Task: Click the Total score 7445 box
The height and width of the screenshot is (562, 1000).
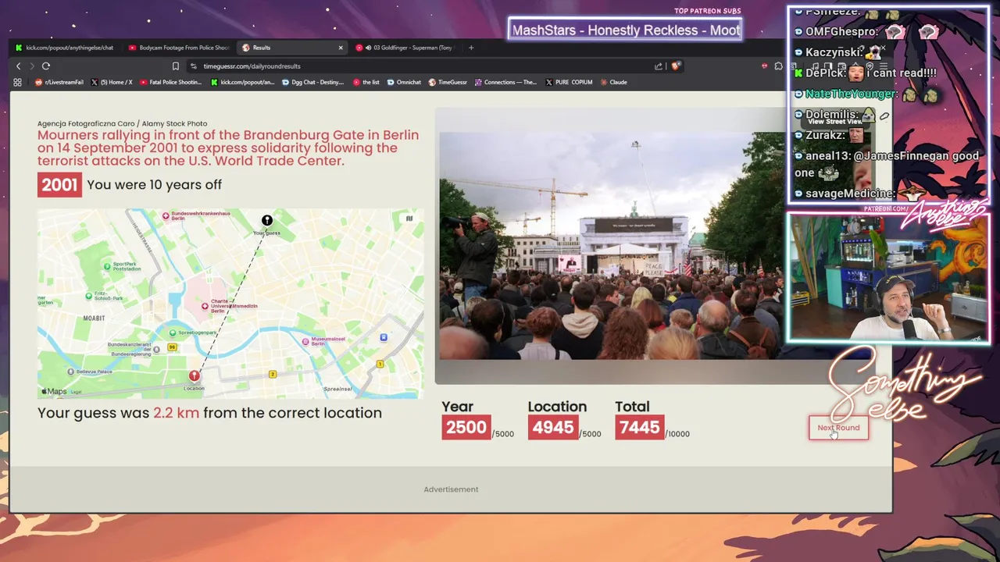Action: (x=639, y=427)
